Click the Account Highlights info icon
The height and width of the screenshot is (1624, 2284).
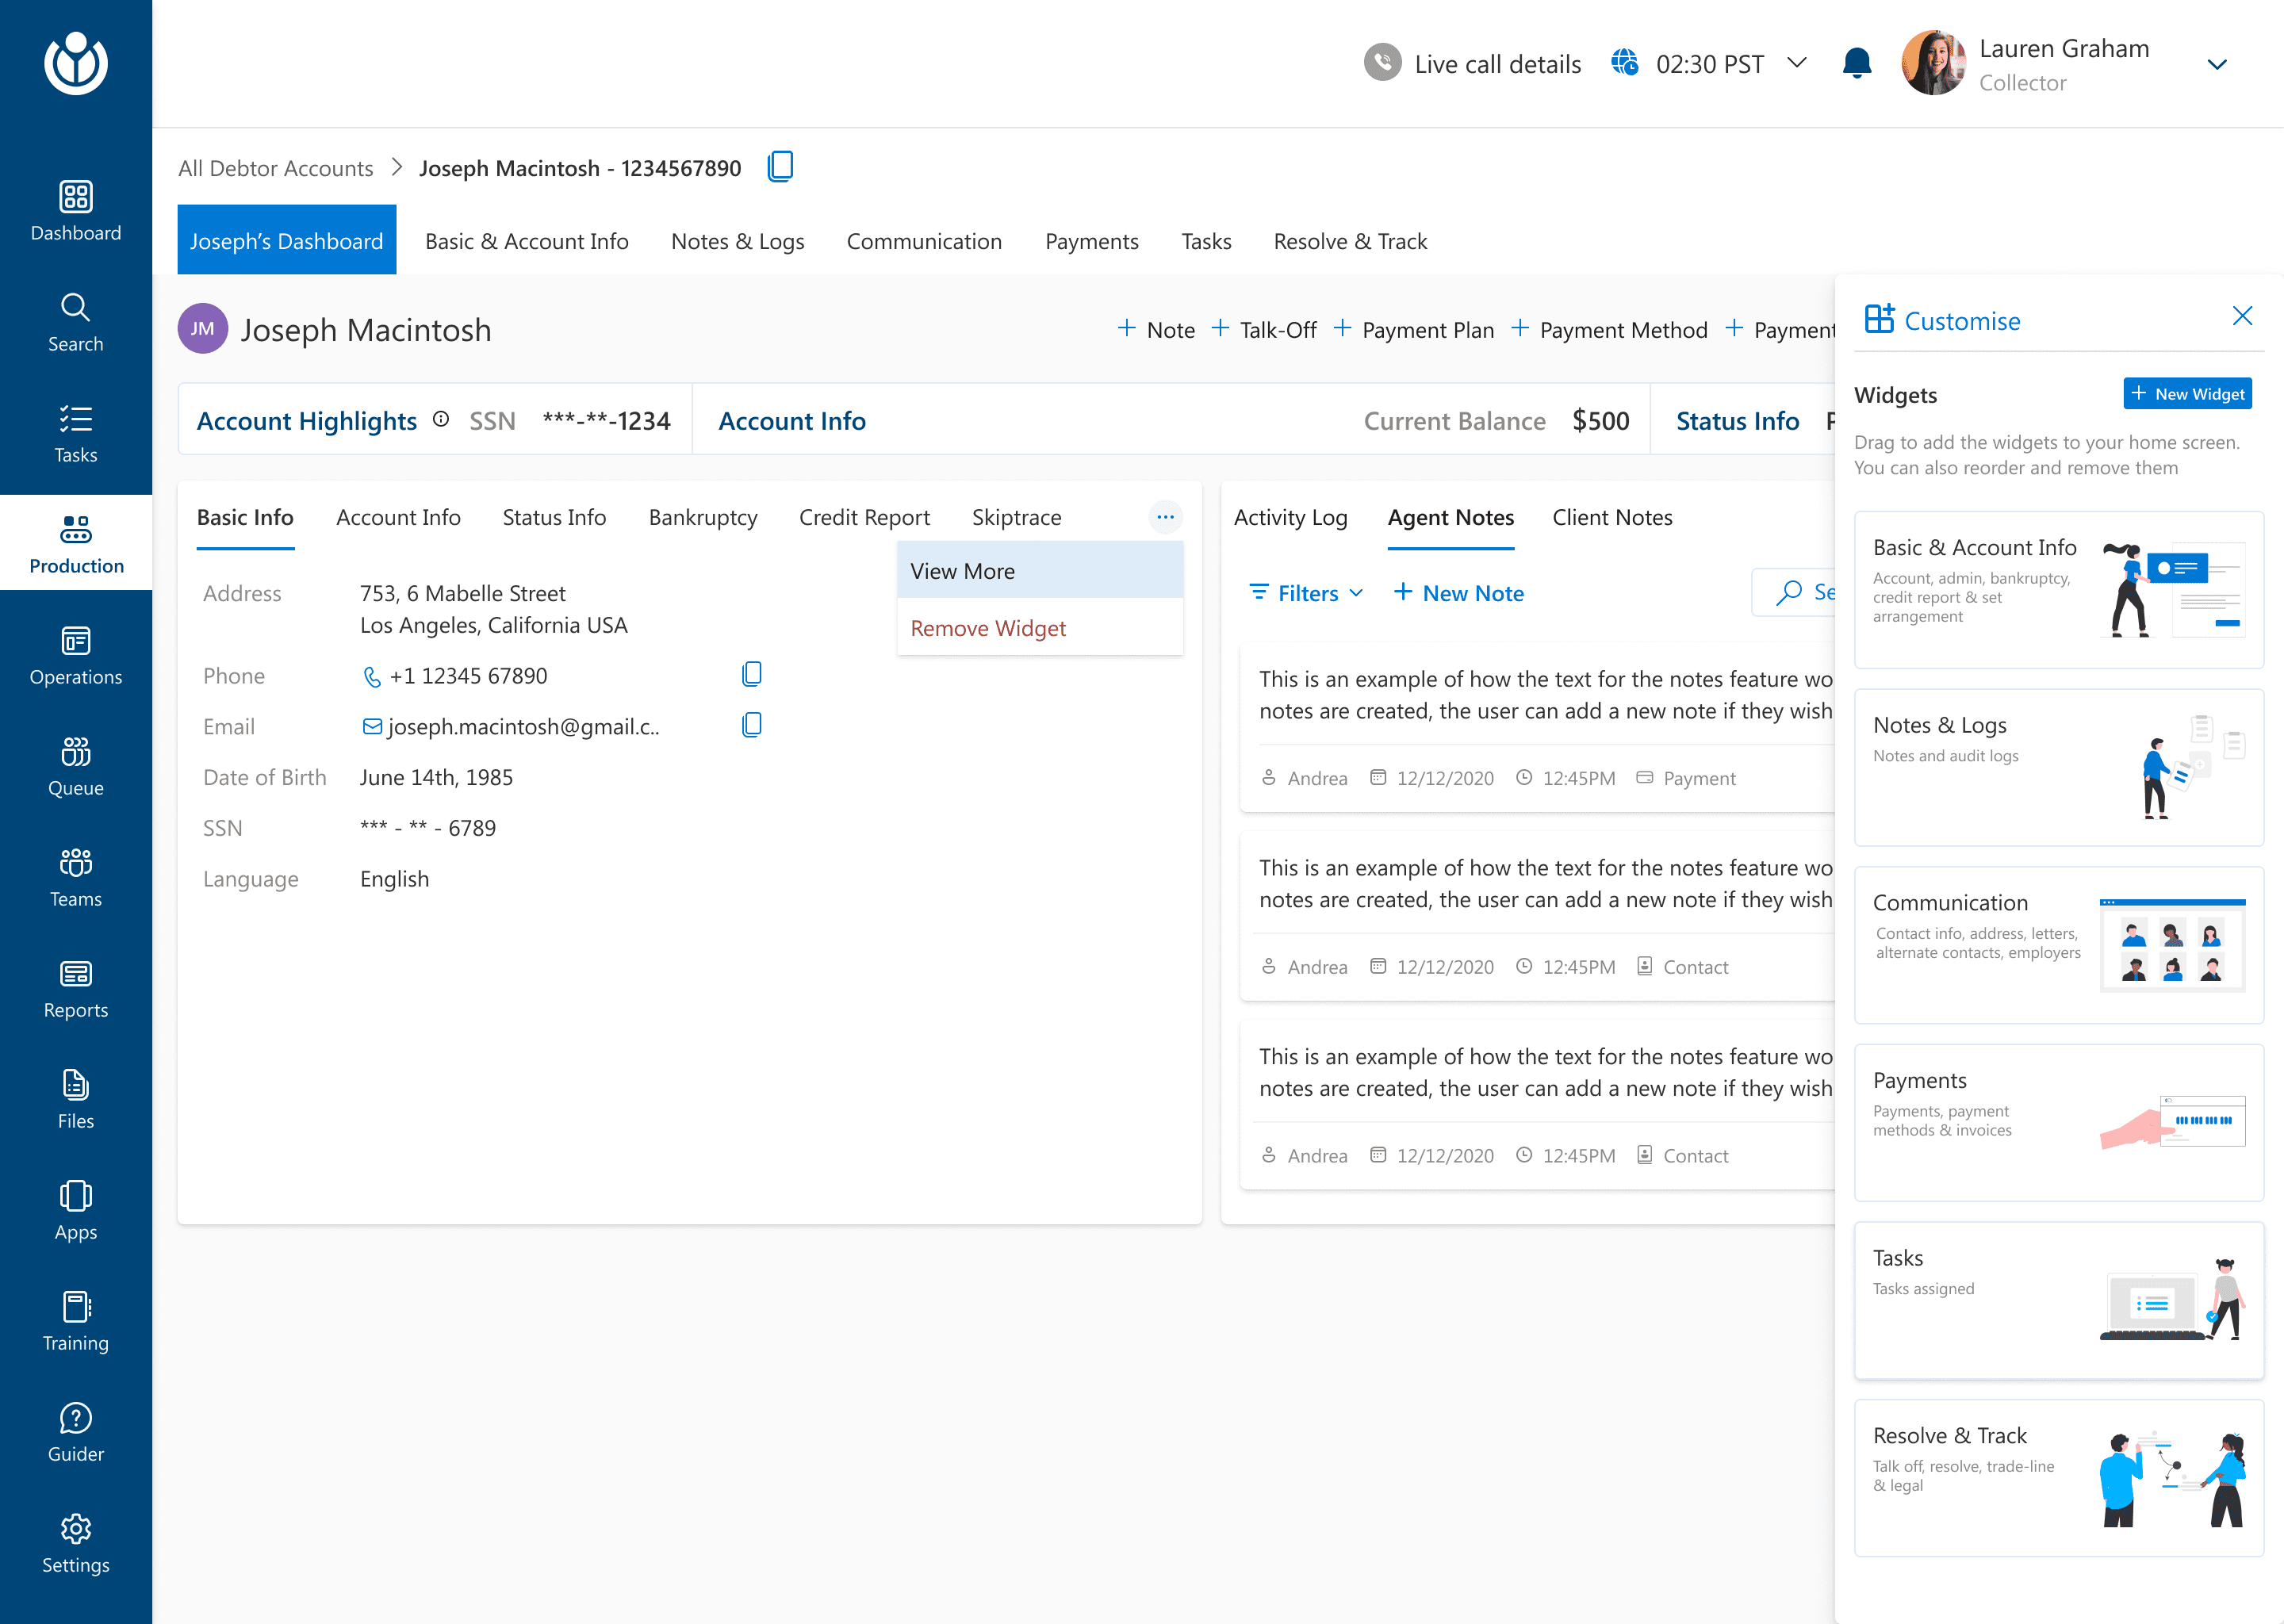click(441, 420)
